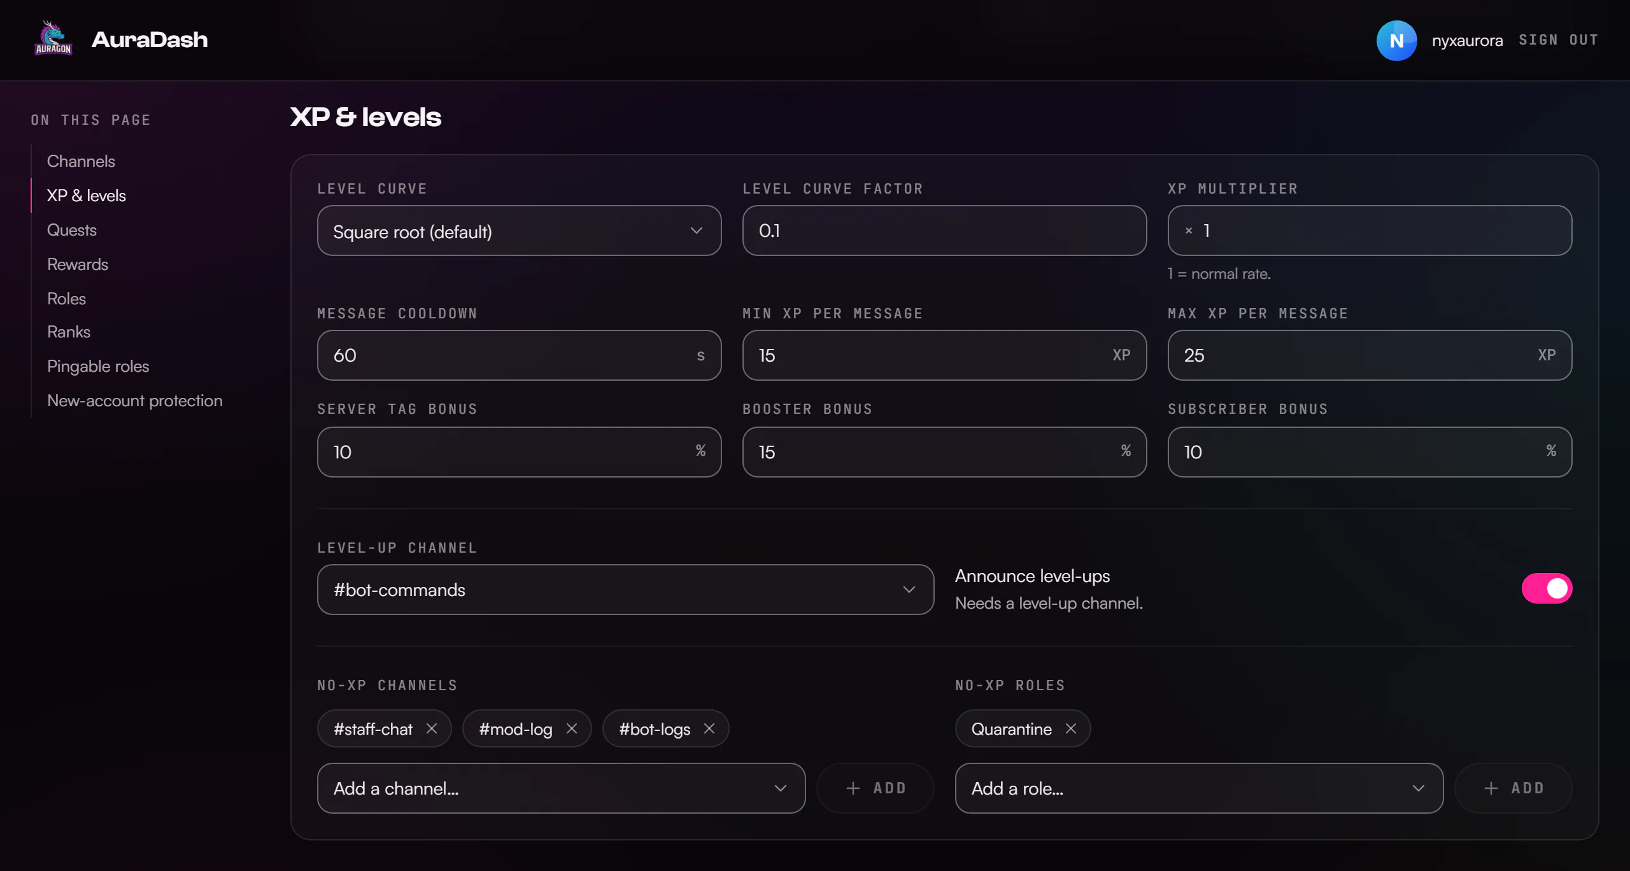Remove the #bot-logs chip
The width and height of the screenshot is (1630, 871).
(709, 728)
